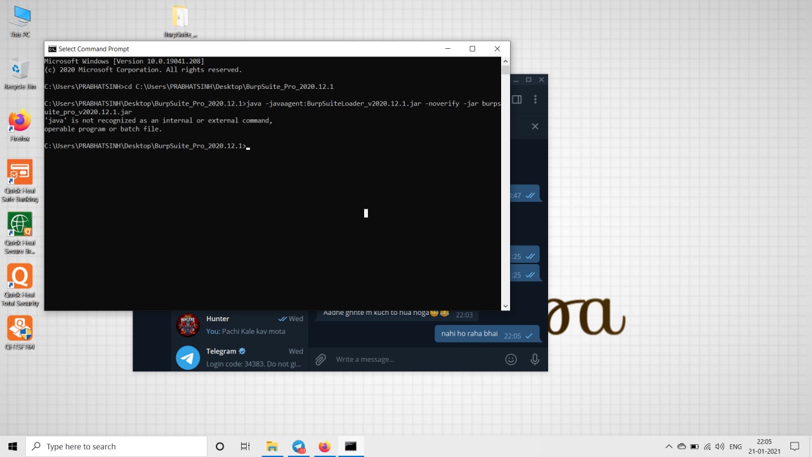
Task: Open the Telegram service chat row
Action: [x=240, y=357]
